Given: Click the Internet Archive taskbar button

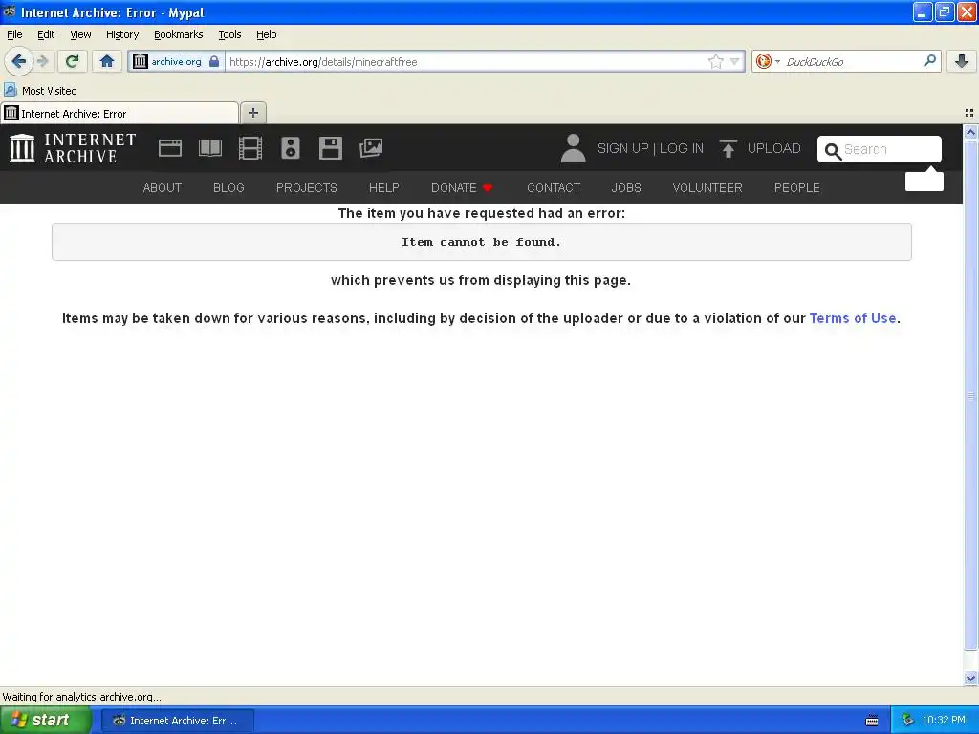Looking at the screenshot, I should [x=178, y=721].
